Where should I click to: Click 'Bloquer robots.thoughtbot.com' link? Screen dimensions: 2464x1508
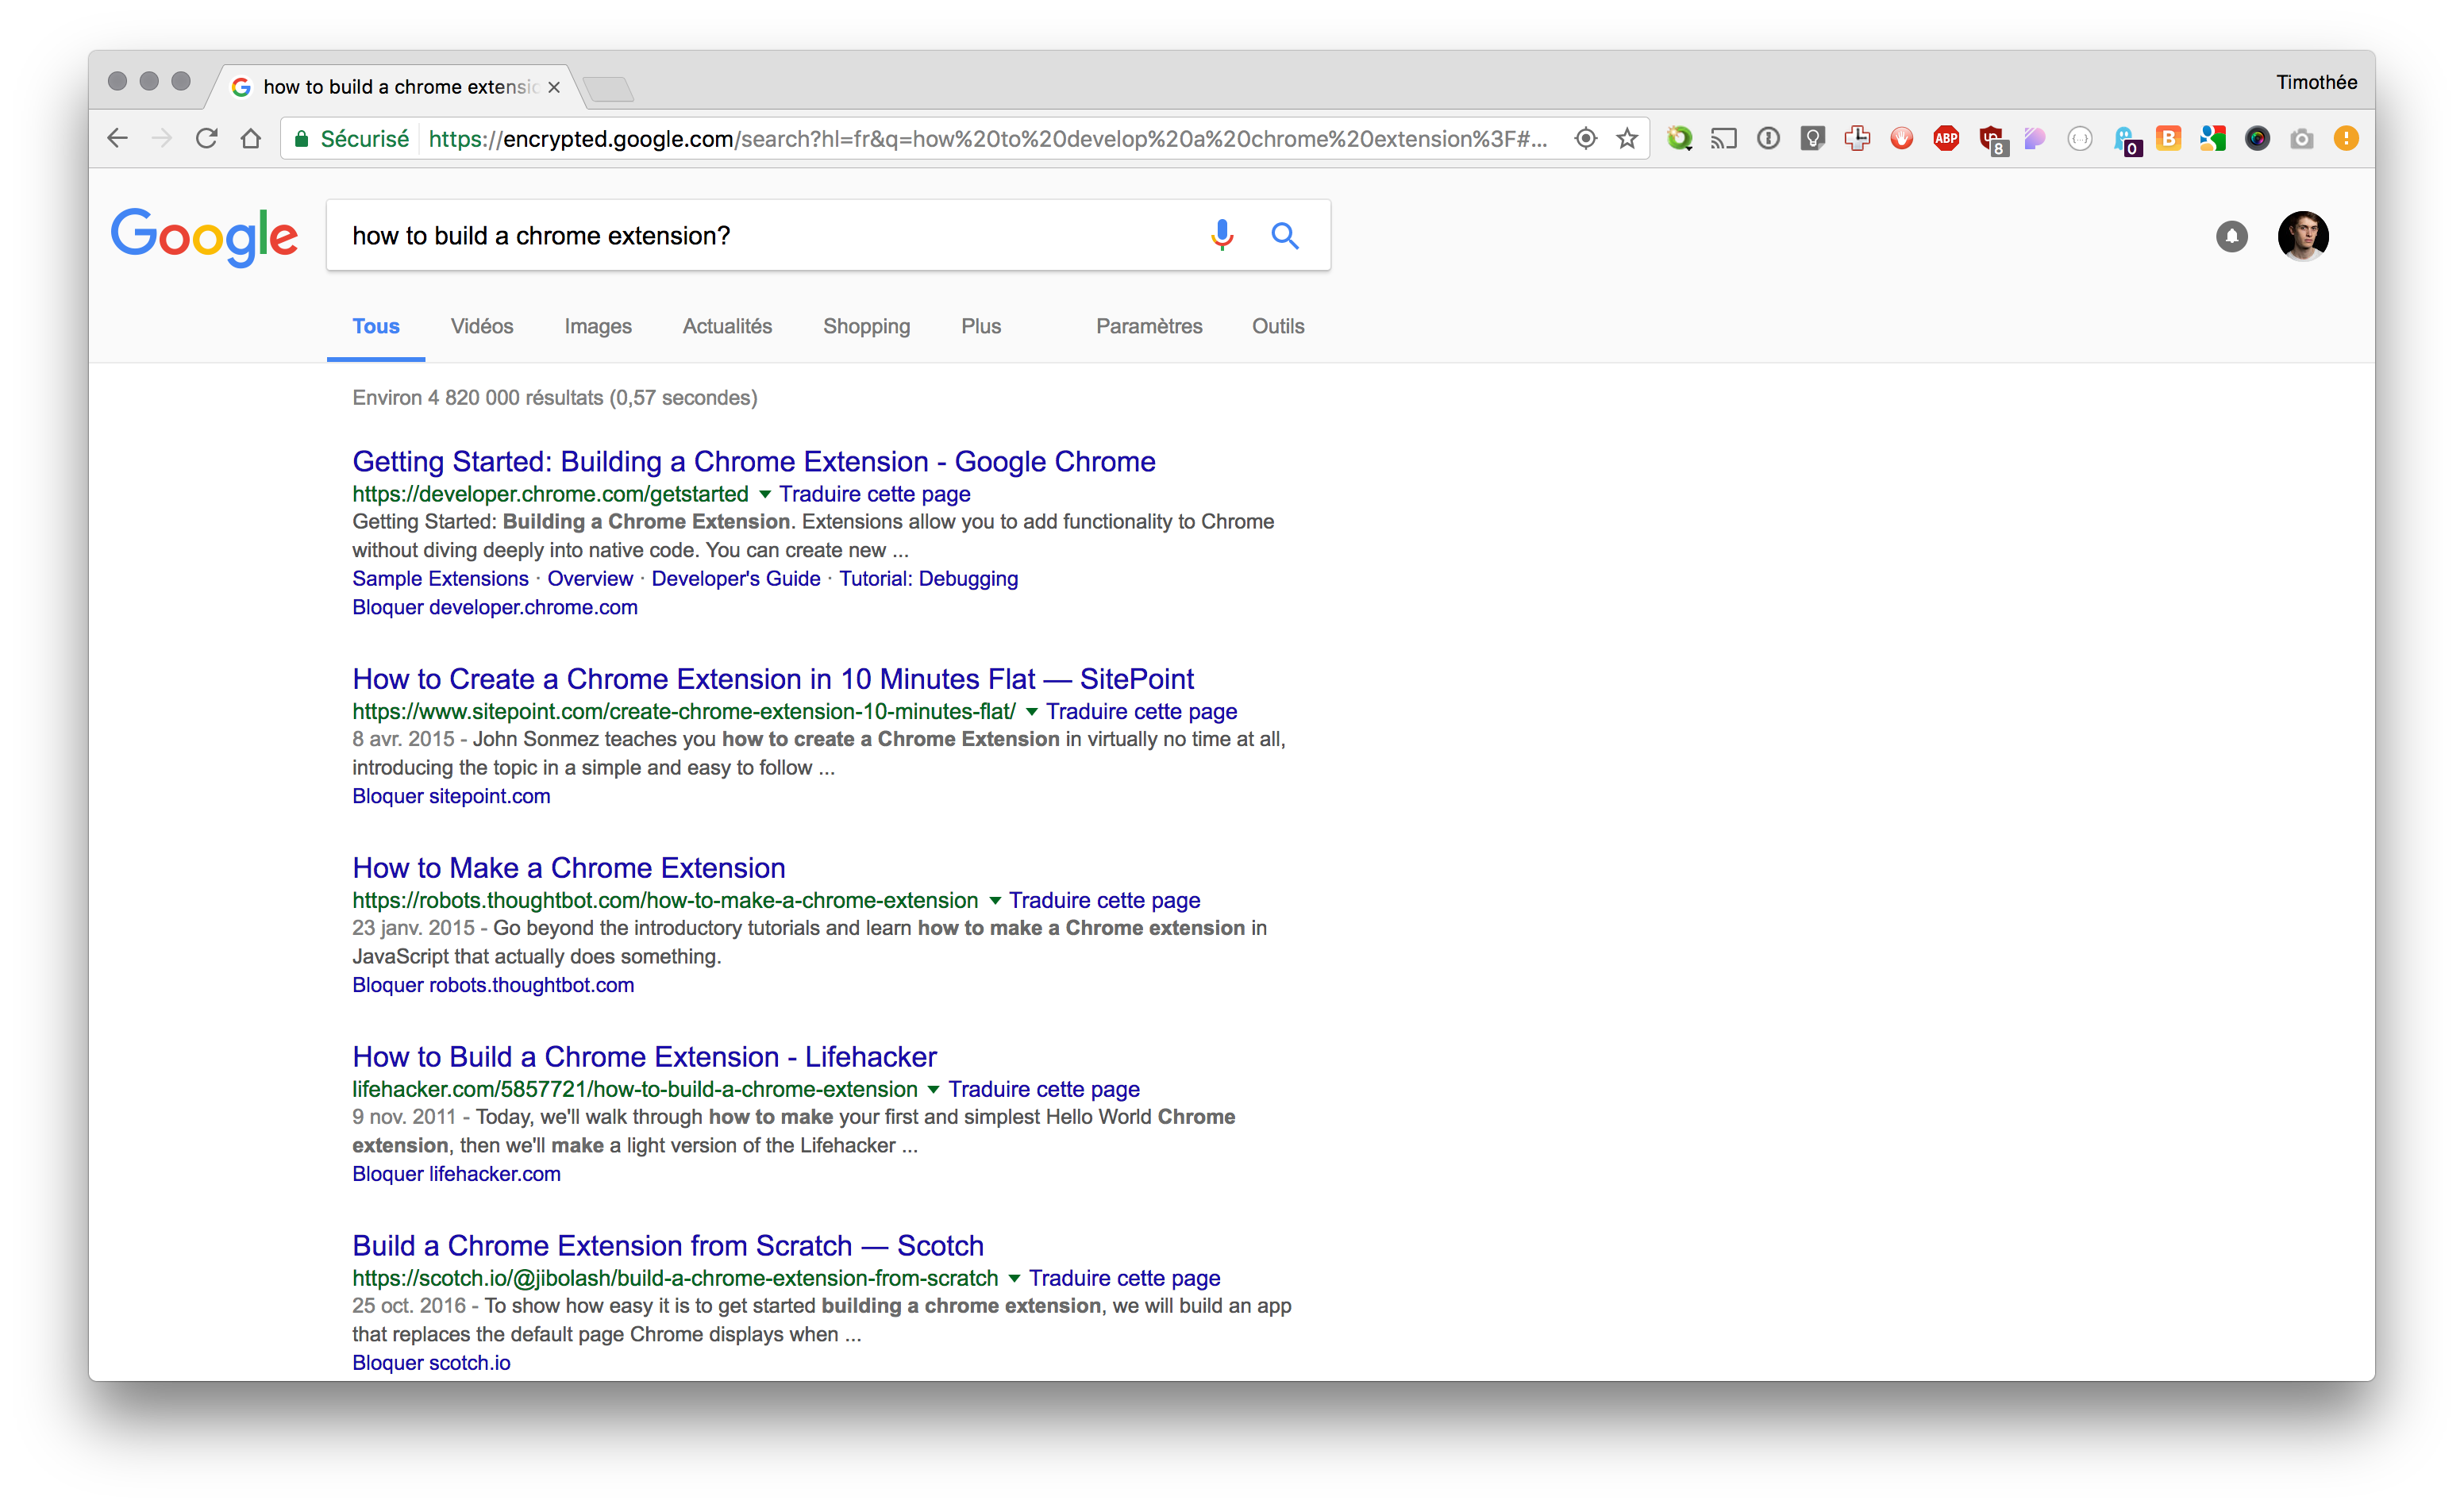click(493, 986)
